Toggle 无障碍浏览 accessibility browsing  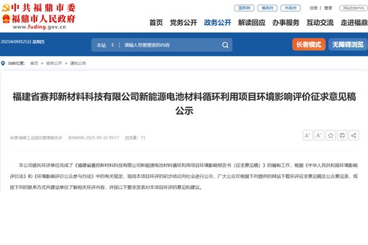348,45
